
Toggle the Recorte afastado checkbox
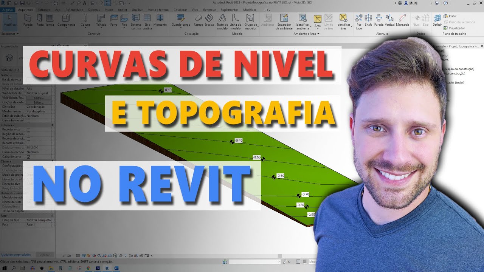click(x=28, y=143)
